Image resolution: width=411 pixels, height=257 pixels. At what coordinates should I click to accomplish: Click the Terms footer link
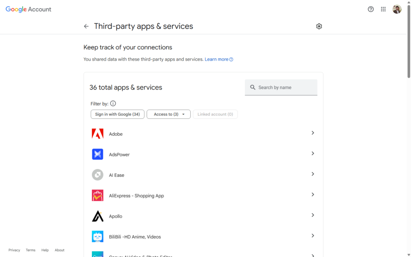pyautogui.click(x=31, y=250)
